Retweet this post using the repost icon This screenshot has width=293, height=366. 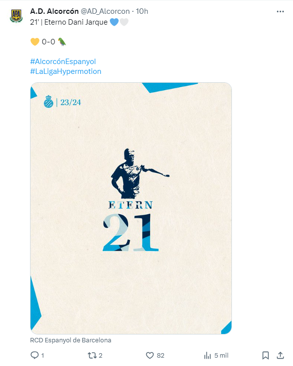tap(92, 356)
